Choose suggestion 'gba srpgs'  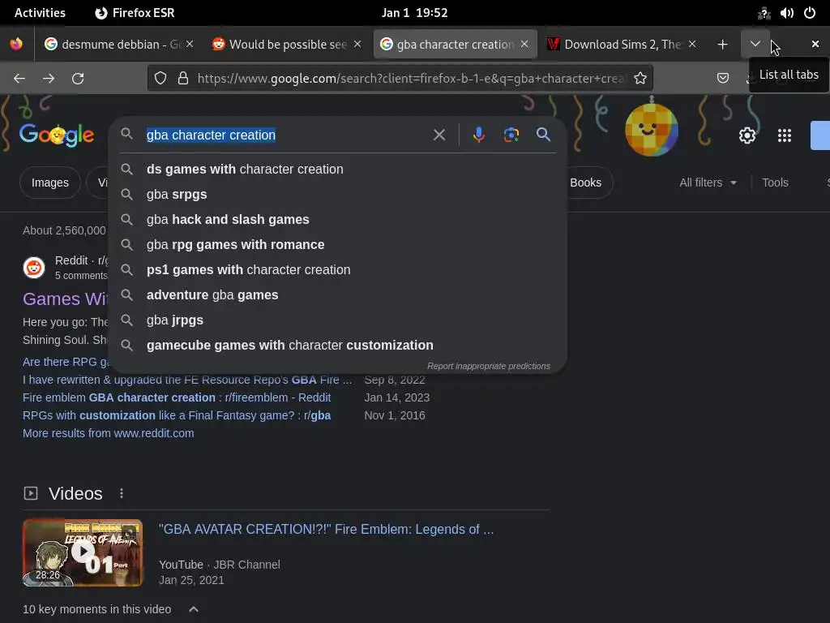[x=338, y=195]
